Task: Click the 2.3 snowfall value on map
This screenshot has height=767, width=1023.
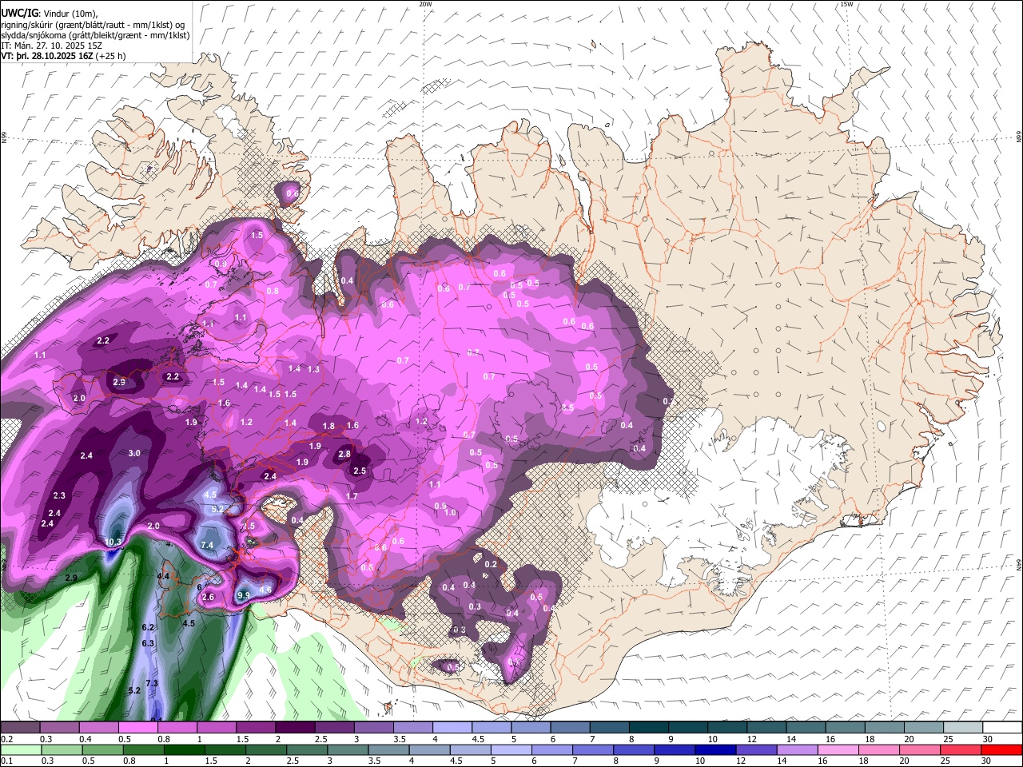Action: [59, 495]
